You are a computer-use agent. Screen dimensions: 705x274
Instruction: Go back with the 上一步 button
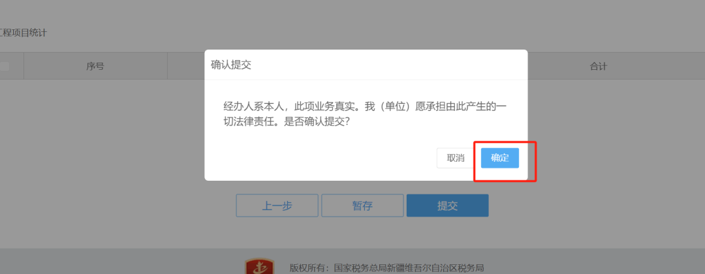277,205
